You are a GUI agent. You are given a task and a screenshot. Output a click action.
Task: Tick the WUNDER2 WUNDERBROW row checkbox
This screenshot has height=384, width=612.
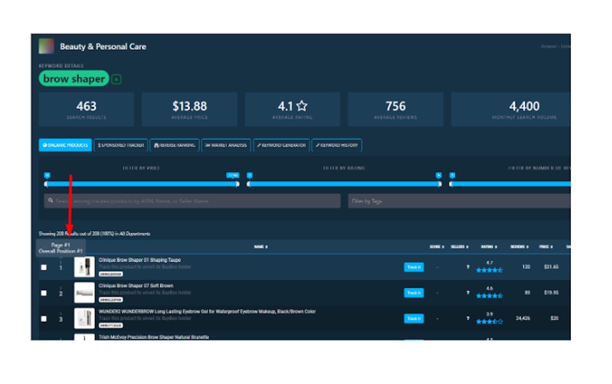pyautogui.click(x=44, y=318)
